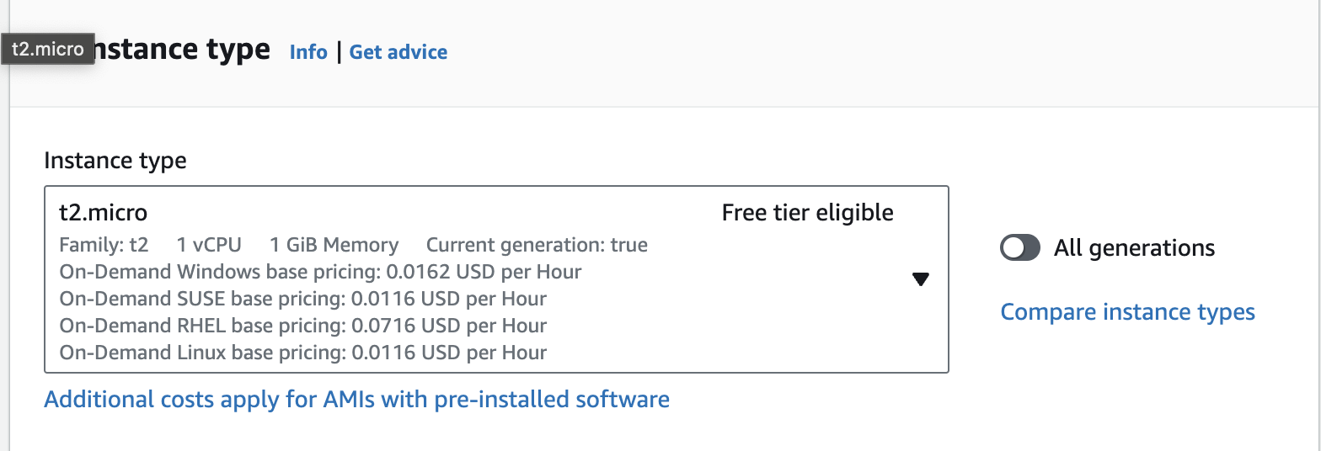Open Compare instance types link
Screen dimensions: 1321x451
pos(1127,312)
